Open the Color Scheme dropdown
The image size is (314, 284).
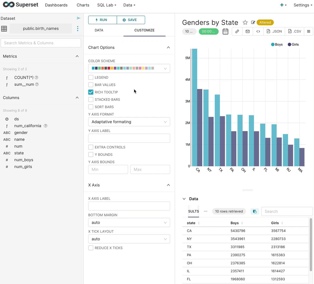pos(129,68)
